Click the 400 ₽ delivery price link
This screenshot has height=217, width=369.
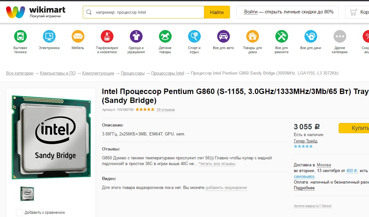coord(352,171)
